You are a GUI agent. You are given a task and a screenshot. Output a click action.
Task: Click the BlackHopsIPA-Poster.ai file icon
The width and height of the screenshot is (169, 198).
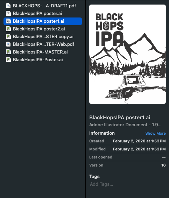pyautogui.click(x=8, y=60)
